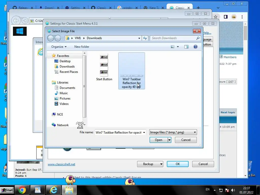This screenshot has height=195, width=260.
Task: Click the search magnifier in Search Downloads
Action: pos(198,38)
